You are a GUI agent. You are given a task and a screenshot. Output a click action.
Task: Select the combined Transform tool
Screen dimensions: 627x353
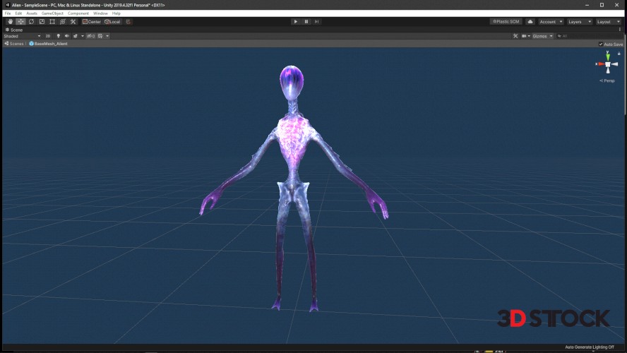[x=62, y=22]
